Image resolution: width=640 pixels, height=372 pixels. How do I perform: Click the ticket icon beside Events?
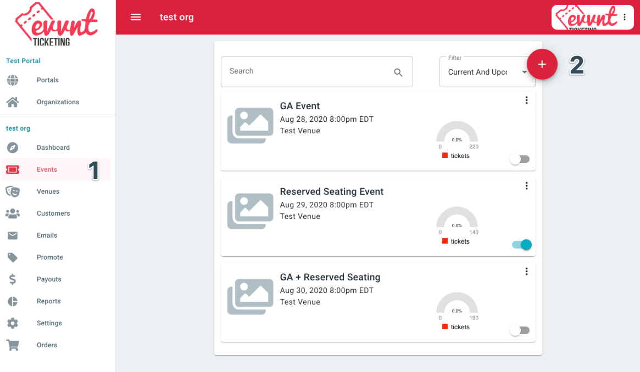pyautogui.click(x=13, y=170)
